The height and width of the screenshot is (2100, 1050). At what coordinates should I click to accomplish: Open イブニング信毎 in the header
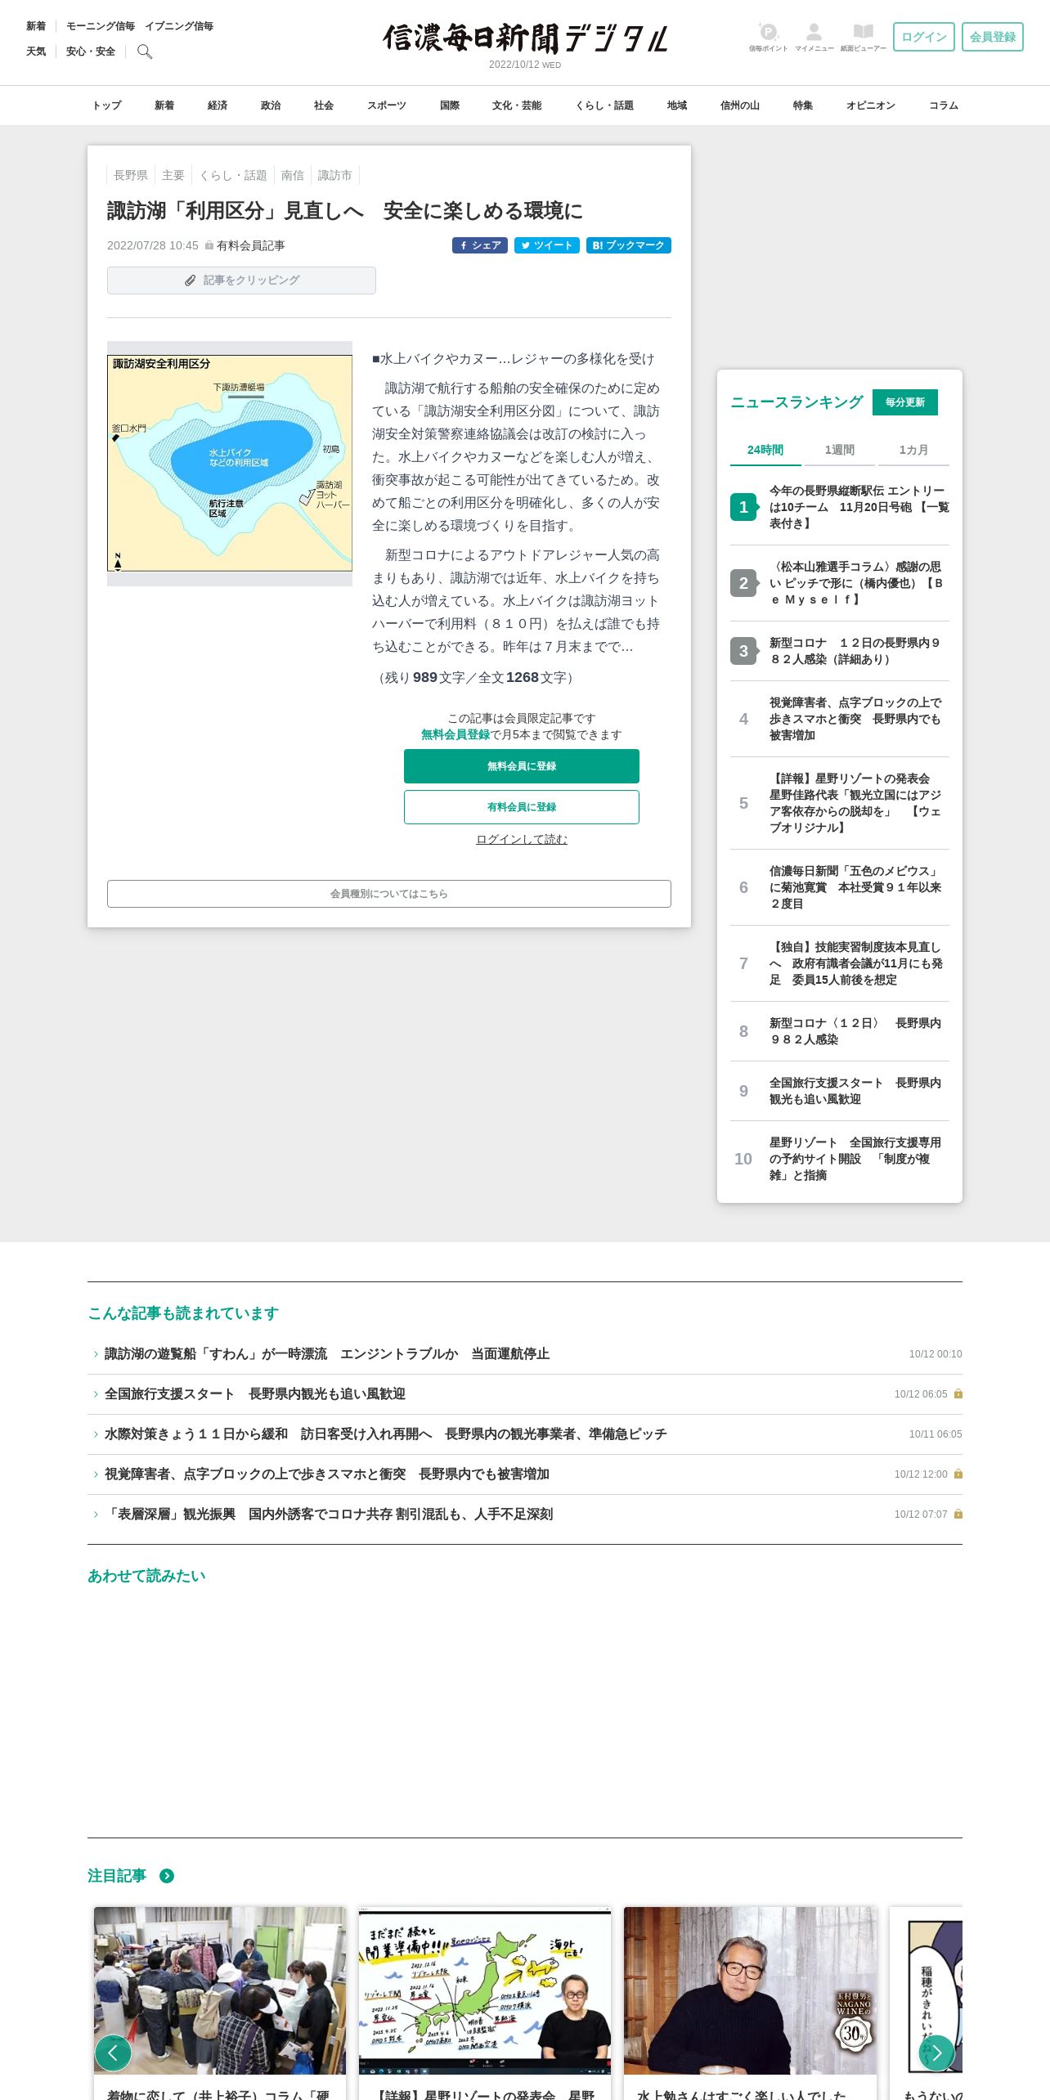coord(179,26)
